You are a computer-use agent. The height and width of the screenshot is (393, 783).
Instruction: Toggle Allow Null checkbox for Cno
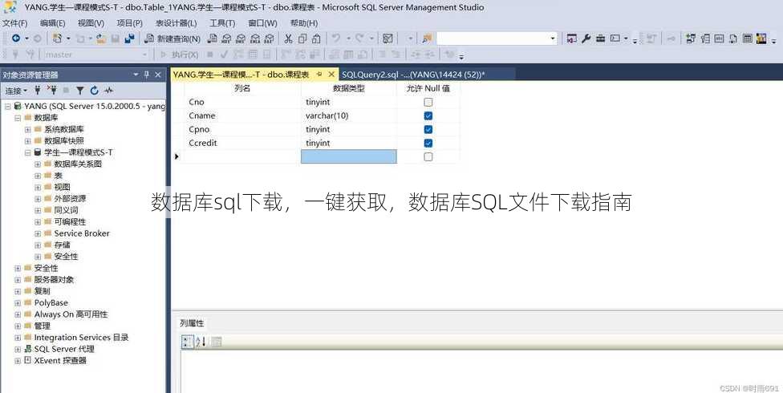click(428, 102)
